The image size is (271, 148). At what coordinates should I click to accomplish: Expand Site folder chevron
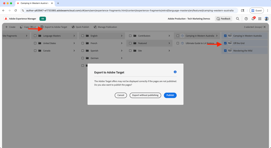pyautogui.click(x=169, y=51)
